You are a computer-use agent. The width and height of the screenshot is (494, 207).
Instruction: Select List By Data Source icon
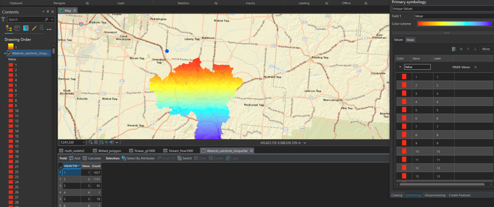[17, 29]
